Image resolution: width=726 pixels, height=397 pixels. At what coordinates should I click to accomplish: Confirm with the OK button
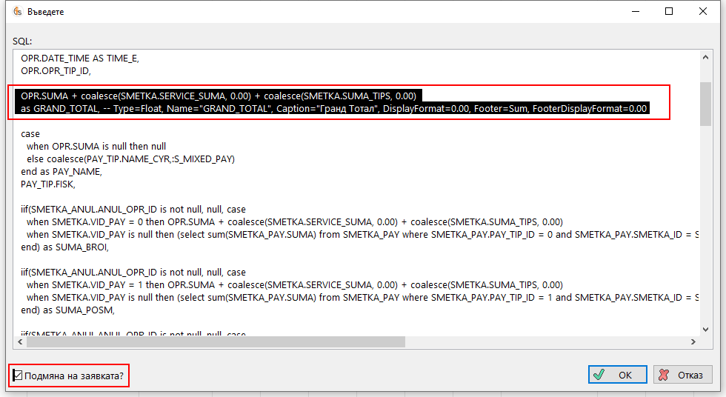[x=617, y=375]
